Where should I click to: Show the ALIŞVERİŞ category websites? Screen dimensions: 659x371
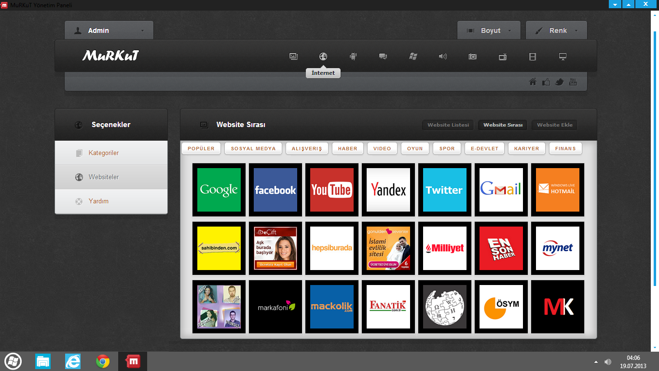click(307, 148)
